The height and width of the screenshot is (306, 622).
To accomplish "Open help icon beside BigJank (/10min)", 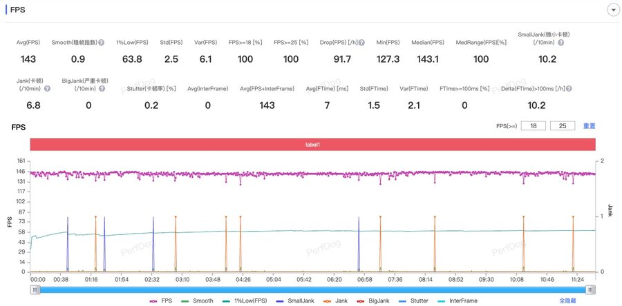I will pyautogui.click(x=102, y=88).
